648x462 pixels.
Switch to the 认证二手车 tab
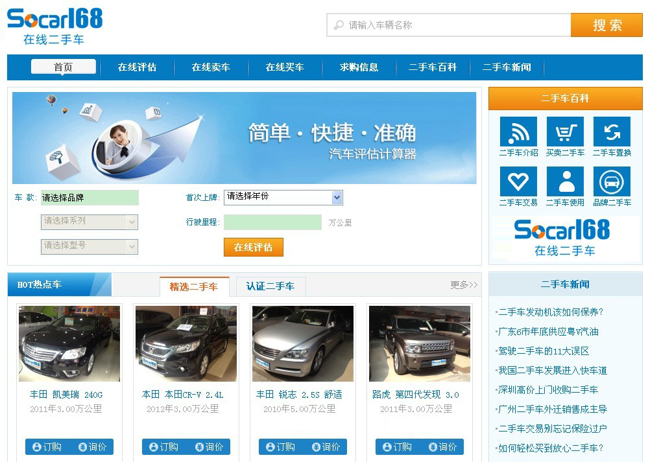click(x=270, y=286)
